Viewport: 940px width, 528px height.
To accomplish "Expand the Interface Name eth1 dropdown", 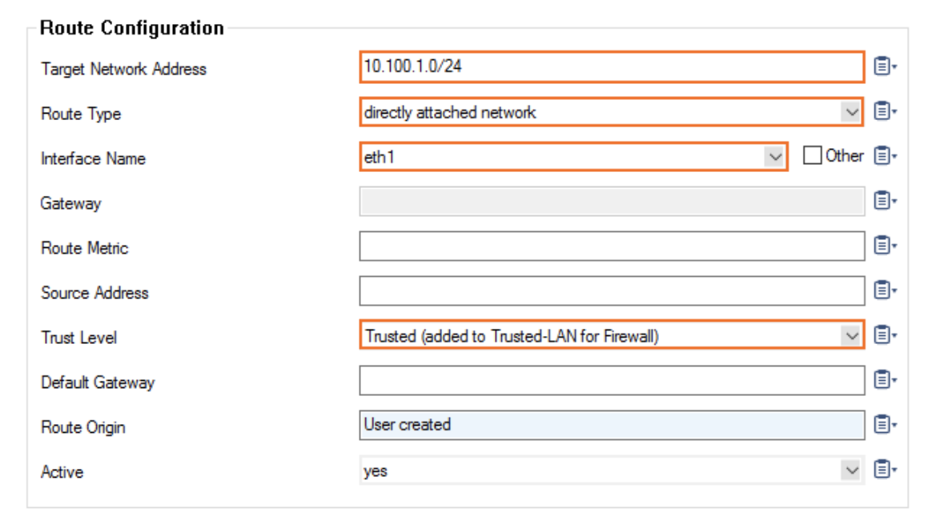I will click(775, 157).
